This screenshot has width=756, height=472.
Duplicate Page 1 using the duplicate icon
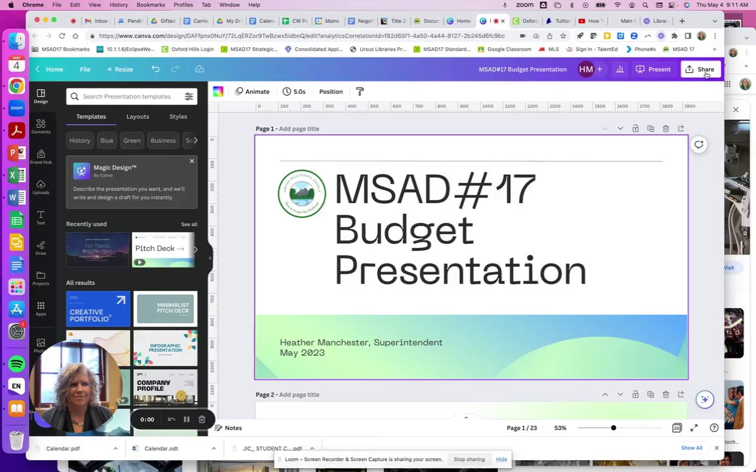650,128
